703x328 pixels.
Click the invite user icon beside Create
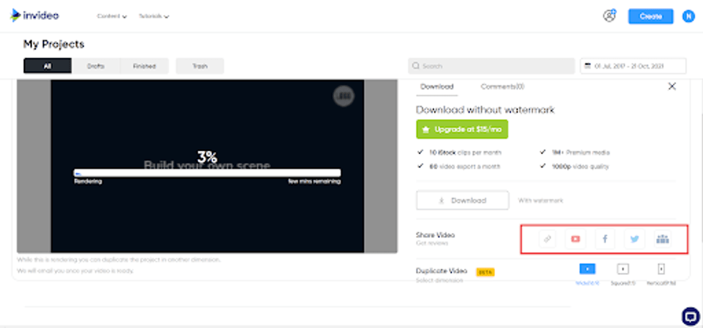[x=609, y=16]
